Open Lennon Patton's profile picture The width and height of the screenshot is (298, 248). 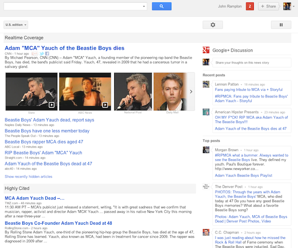pyautogui.click(x=206, y=84)
